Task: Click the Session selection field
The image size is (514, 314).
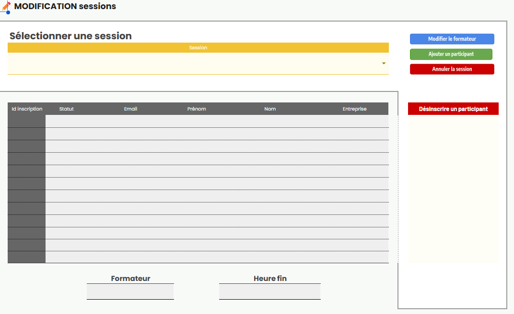Action: [x=198, y=64]
